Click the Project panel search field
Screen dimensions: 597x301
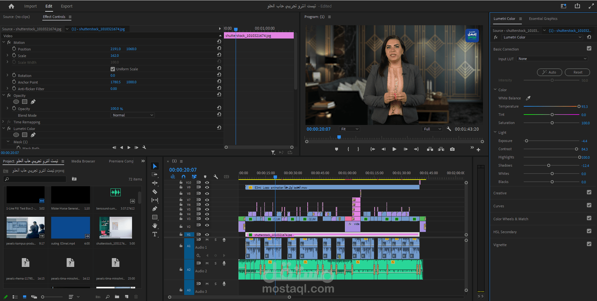pos(35,179)
